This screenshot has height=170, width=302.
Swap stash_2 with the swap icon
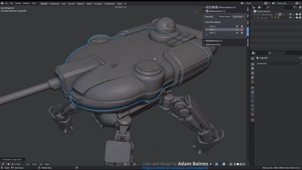237,33
